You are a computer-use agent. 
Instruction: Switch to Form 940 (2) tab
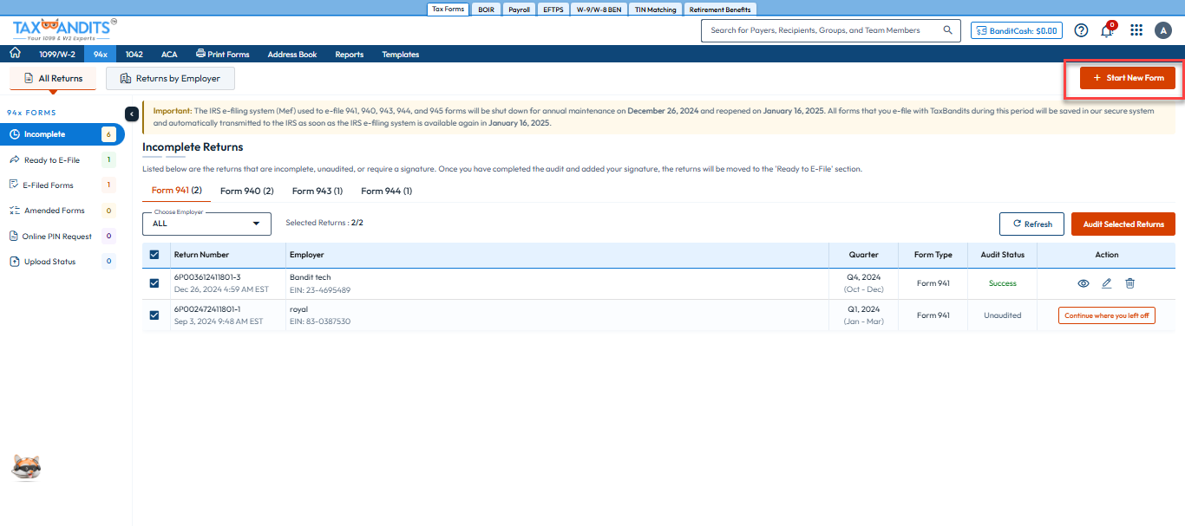247,191
